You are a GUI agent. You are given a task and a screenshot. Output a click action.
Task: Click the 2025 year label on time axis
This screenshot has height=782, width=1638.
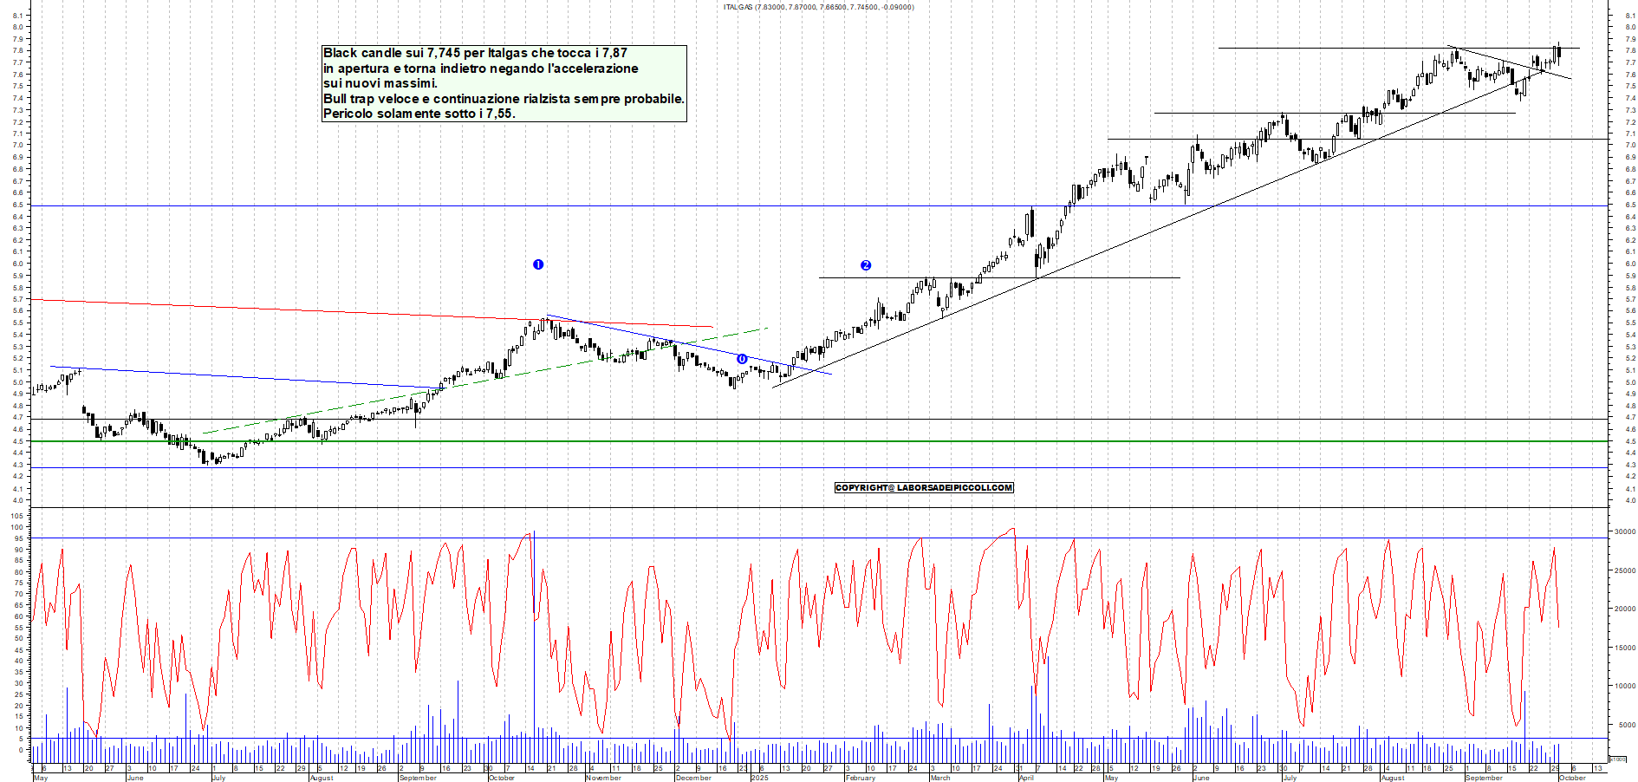tap(759, 778)
